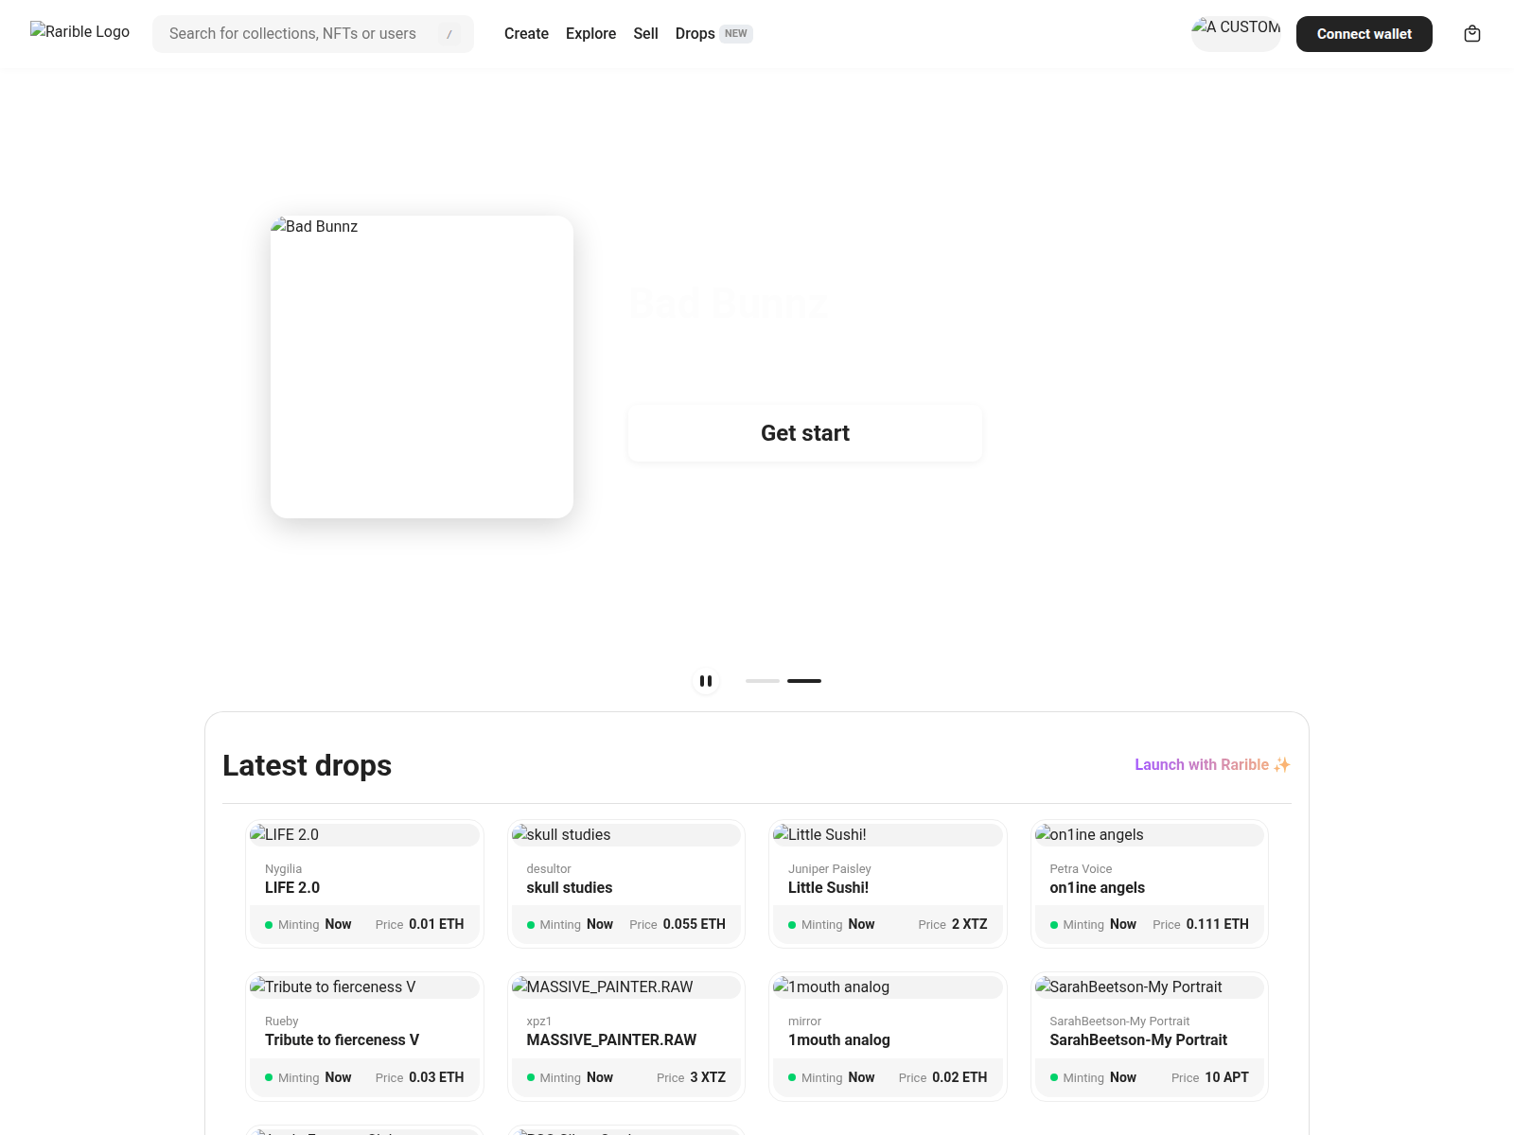Image resolution: width=1514 pixels, height=1135 pixels.
Task: Click the bold LIFE 2.0 title
Action: coord(292,888)
